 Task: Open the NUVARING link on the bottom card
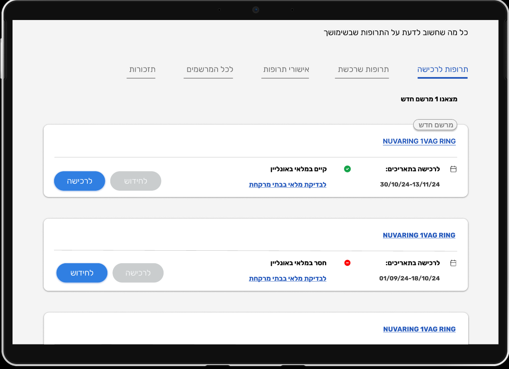click(419, 329)
